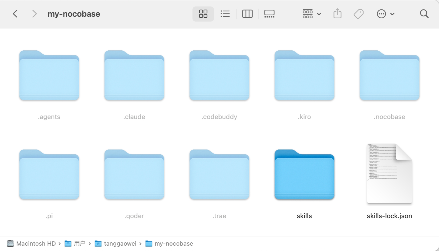Switch to icon grid view
The height and width of the screenshot is (251, 439).
(203, 14)
